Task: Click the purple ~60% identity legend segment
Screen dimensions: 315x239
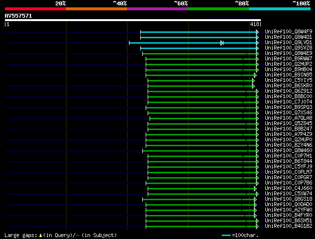Action: [157, 9]
